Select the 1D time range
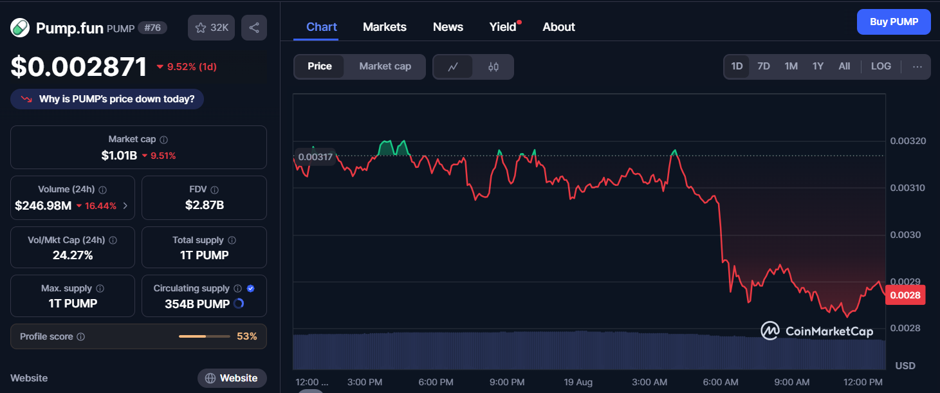Screen dimensions: 940x393 pos(737,66)
